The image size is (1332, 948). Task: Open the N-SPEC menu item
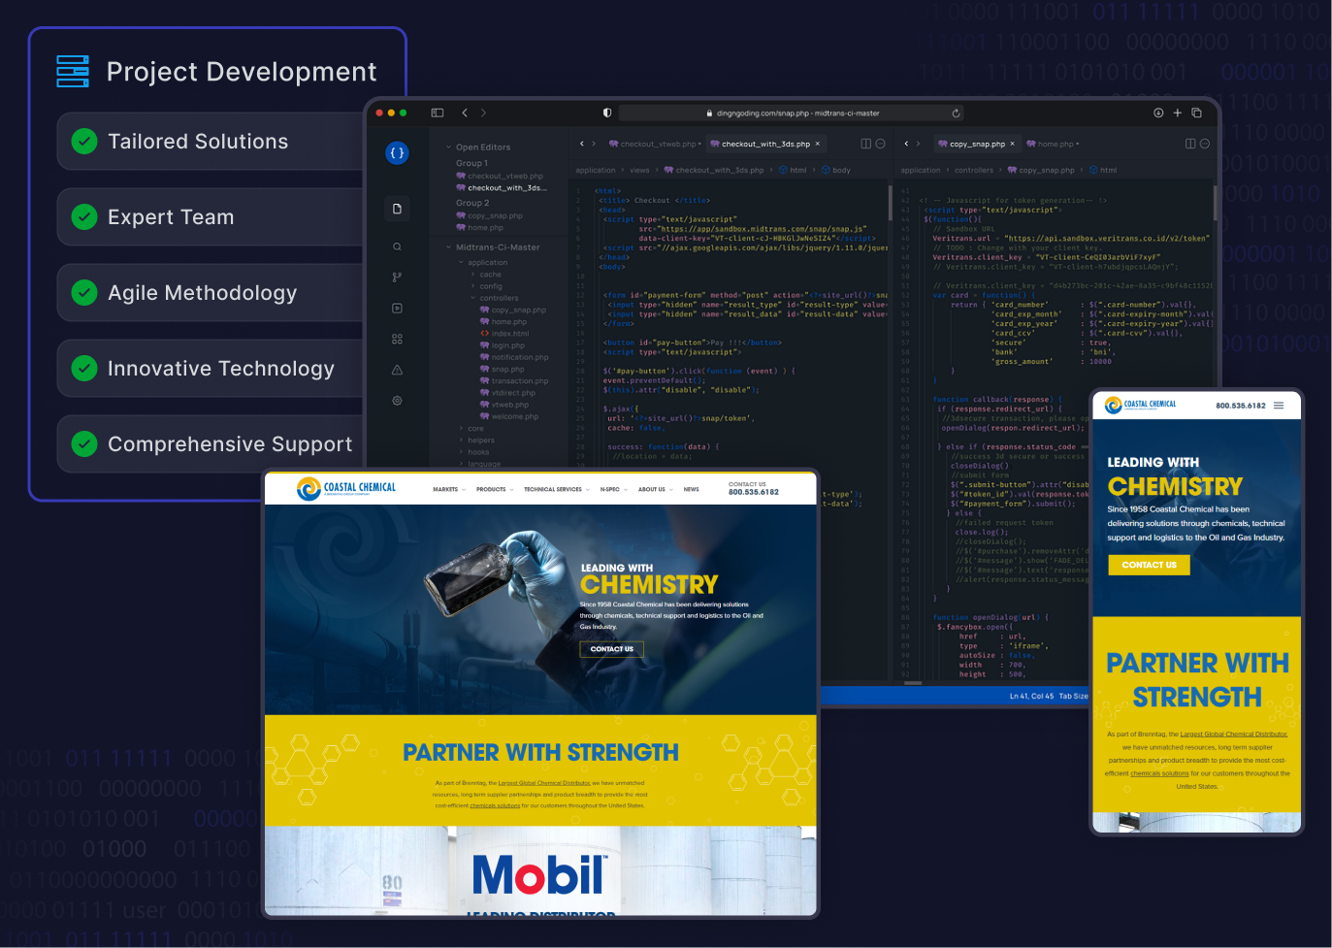tap(613, 489)
